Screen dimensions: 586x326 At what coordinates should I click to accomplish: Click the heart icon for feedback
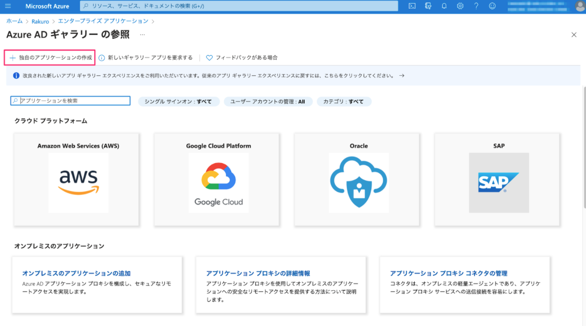[210, 58]
